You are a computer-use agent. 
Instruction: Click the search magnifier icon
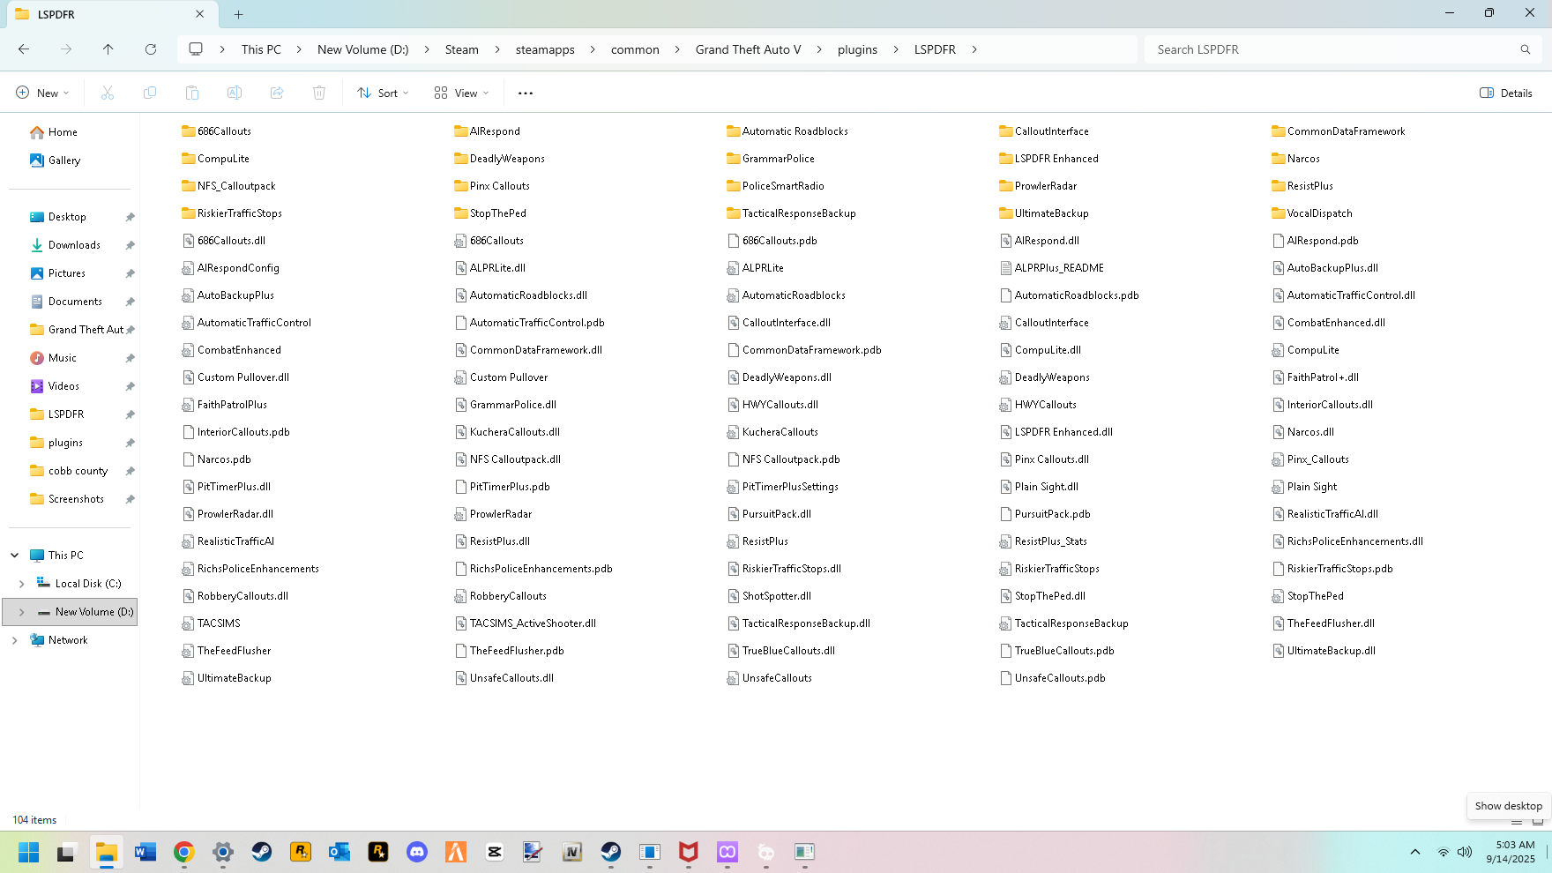click(x=1526, y=49)
